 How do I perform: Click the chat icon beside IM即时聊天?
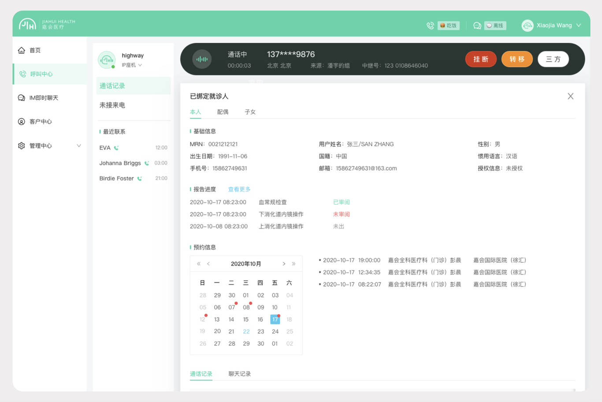22,98
